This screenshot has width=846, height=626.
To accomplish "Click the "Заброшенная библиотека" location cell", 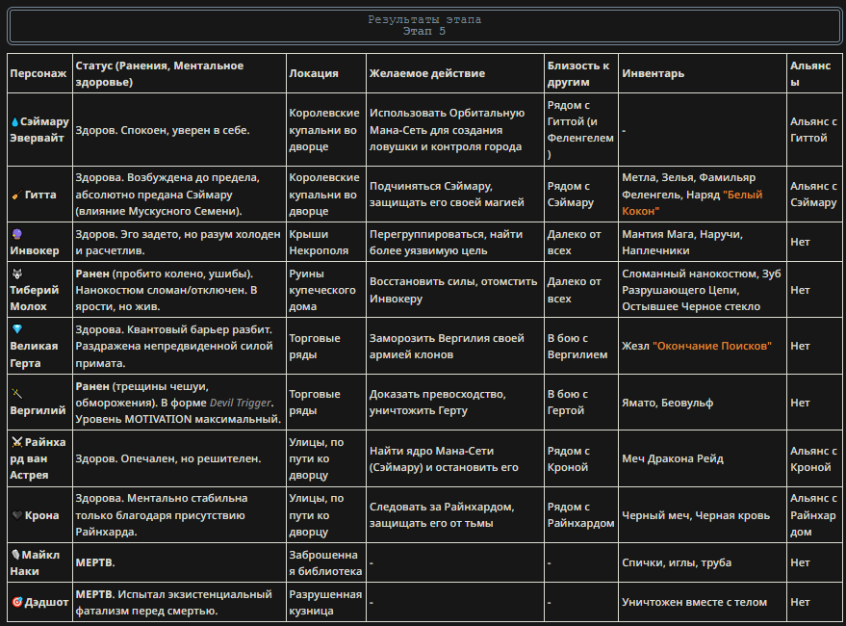I will click(x=325, y=562).
